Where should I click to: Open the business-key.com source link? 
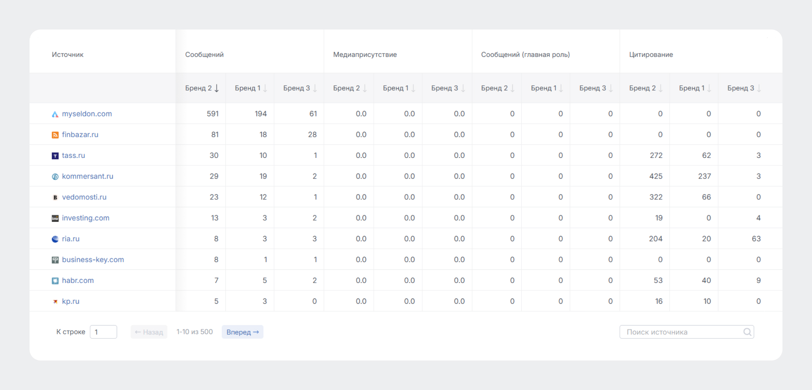pyautogui.click(x=93, y=260)
